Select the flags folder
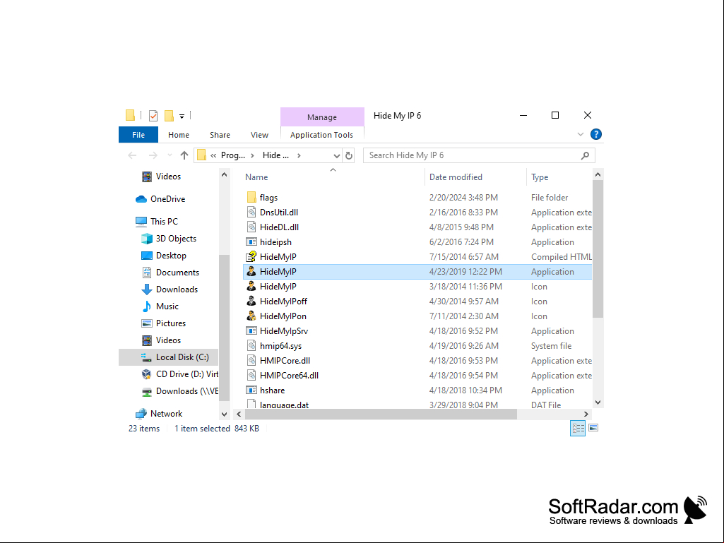Viewport: 724px width, 543px height. [417, 198]
